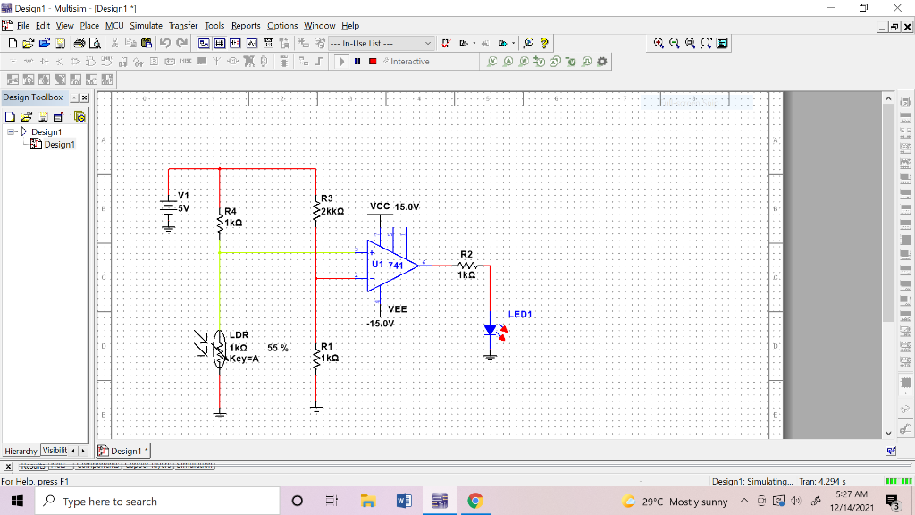915x515 pixels.
Task: Select a voltage probe icon
Action: (x=492, y=61)
